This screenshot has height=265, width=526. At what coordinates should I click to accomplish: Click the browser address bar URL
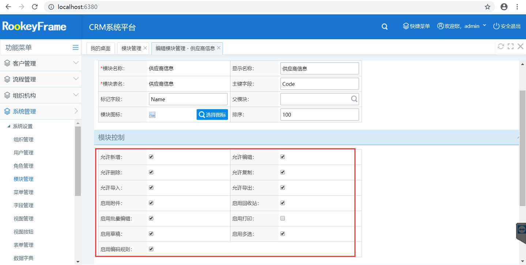(78, 7)
